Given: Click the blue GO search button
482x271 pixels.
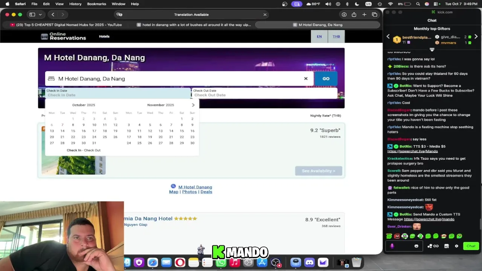Looking at the screenshot, I should point(326,79).
